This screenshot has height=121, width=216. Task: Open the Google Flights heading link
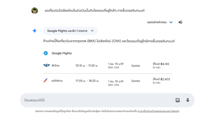click(62, 53)
